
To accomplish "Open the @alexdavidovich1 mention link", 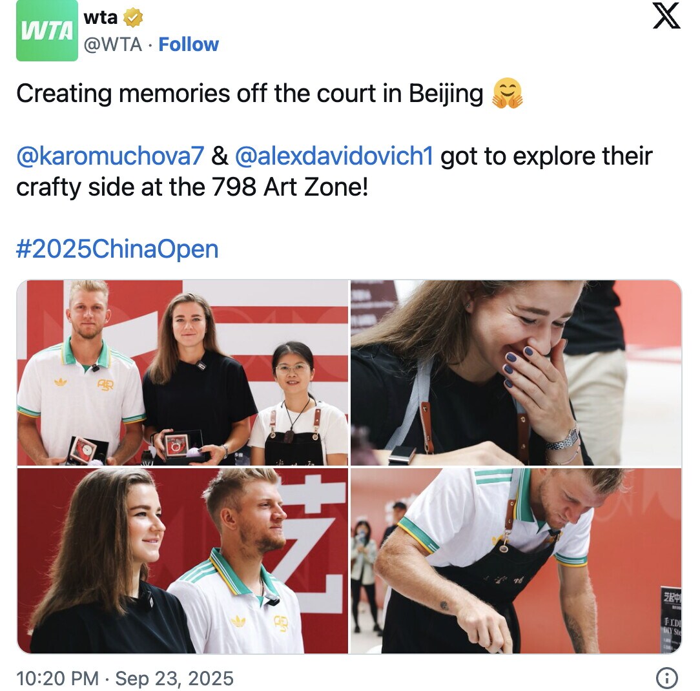I will [334, 156].
